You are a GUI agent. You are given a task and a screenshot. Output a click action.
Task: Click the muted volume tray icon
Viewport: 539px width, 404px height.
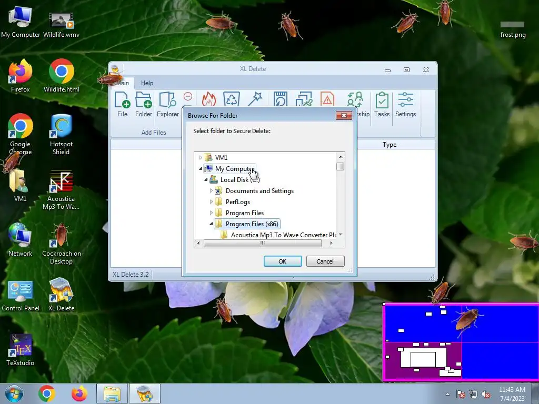click(x=486, y=395)
